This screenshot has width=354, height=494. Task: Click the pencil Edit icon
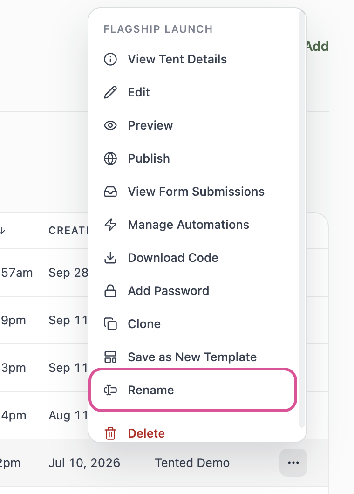(x=110, y=92)
